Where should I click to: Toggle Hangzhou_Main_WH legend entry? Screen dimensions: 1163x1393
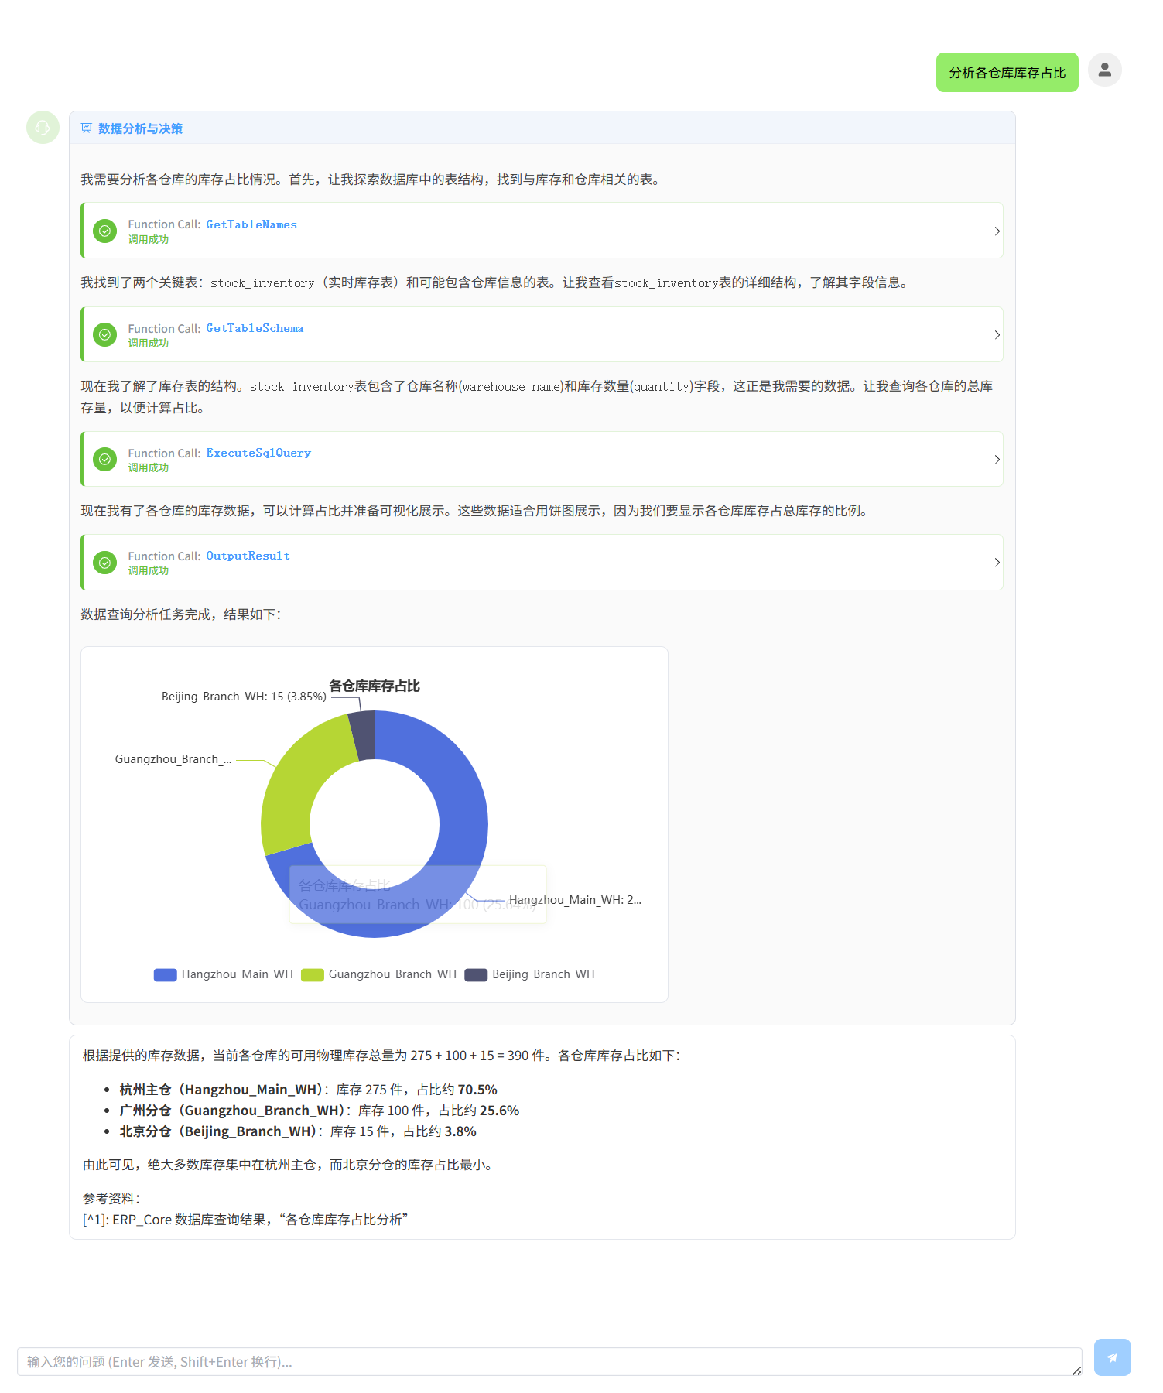(x=224, y=974)
